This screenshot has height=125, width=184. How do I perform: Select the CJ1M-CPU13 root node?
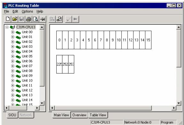pyautogui.click(x=26, y=27)
